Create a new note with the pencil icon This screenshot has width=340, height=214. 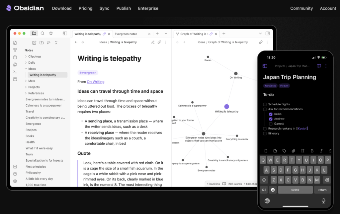coord(34,42)
